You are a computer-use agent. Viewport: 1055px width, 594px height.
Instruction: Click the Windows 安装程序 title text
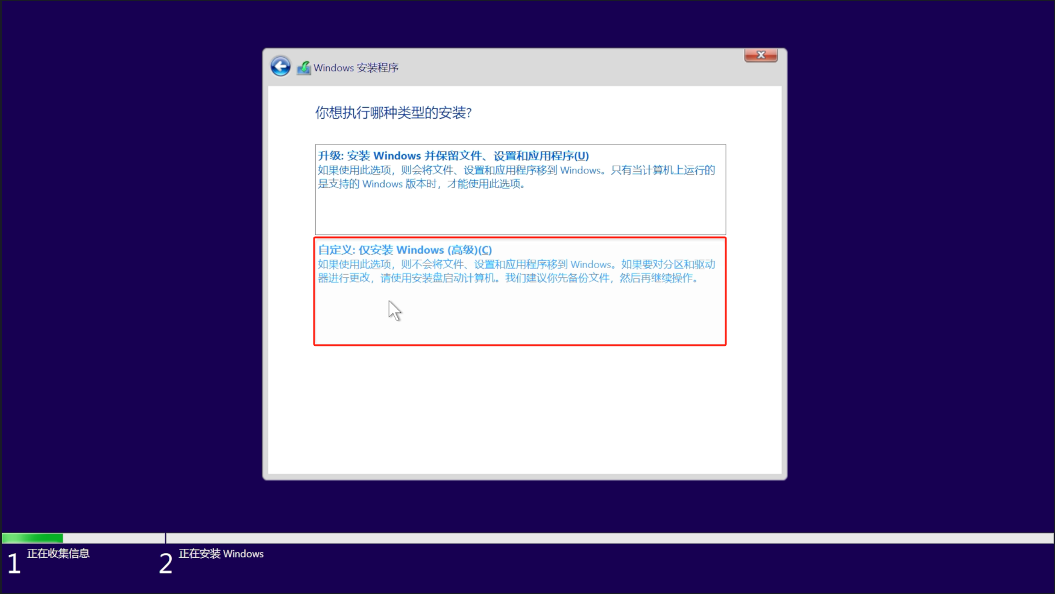coord(356,67)
